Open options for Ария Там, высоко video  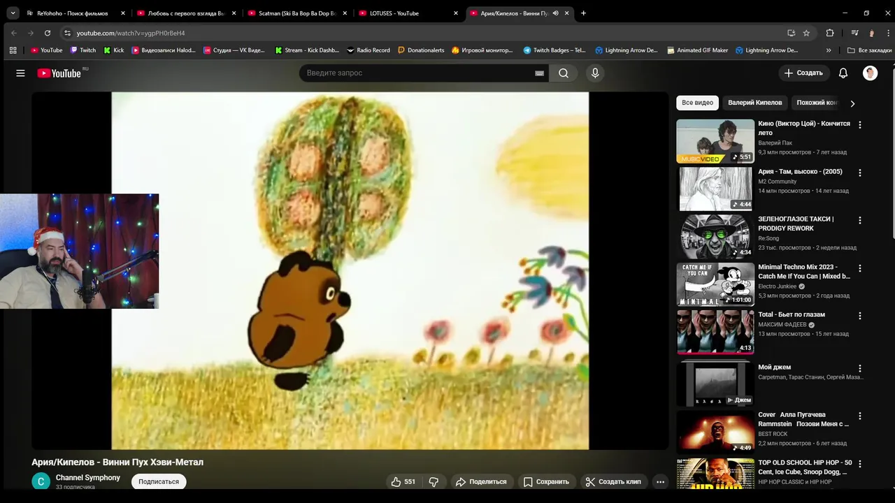[x=860, y=173]
